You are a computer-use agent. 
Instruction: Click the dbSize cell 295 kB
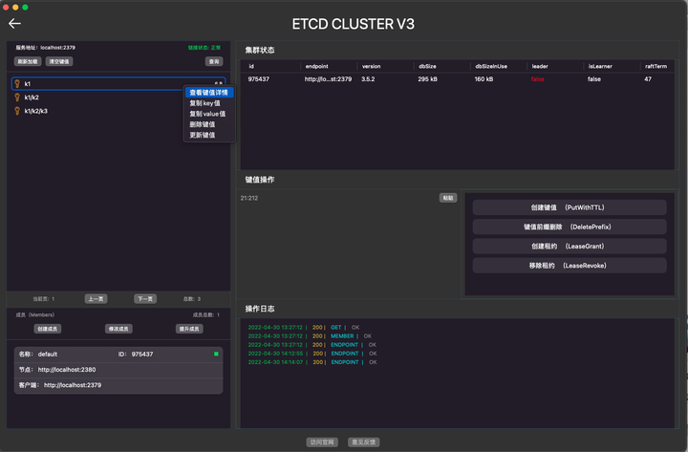427,79
